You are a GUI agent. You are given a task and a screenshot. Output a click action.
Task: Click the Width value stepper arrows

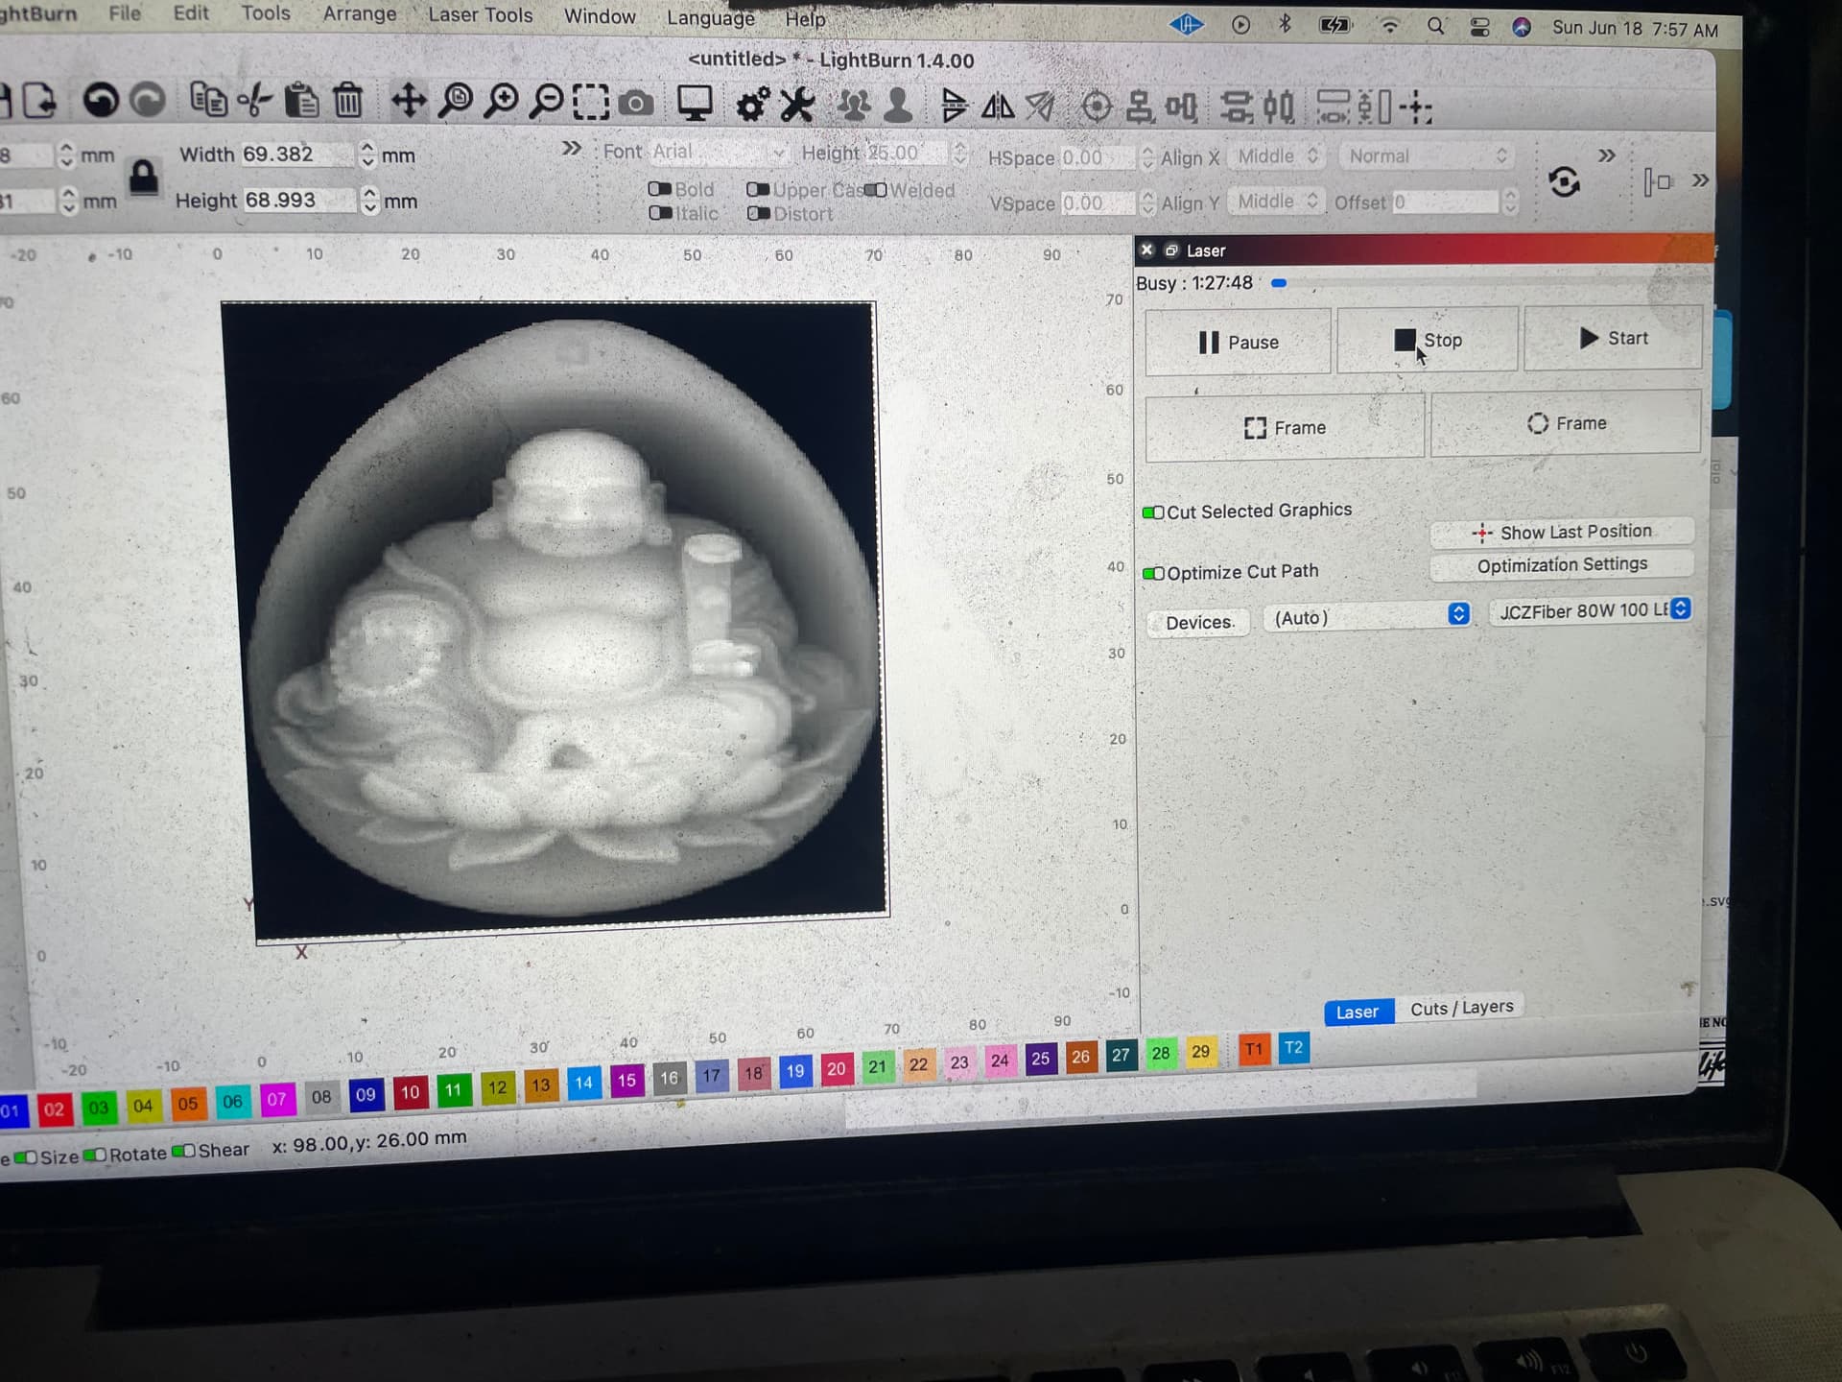coord(367,155)
